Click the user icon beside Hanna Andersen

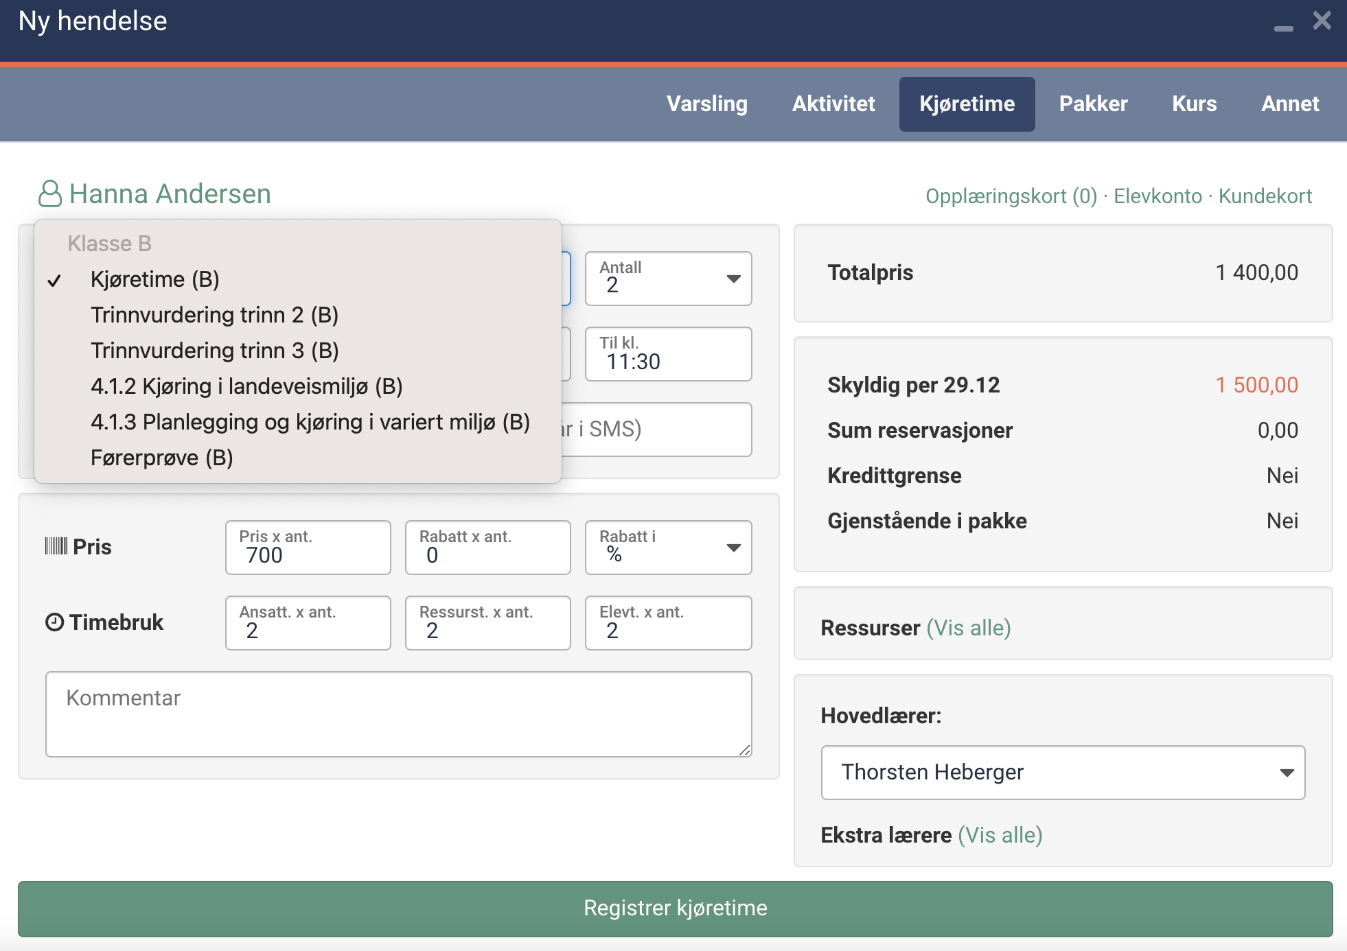pos(49,193)
